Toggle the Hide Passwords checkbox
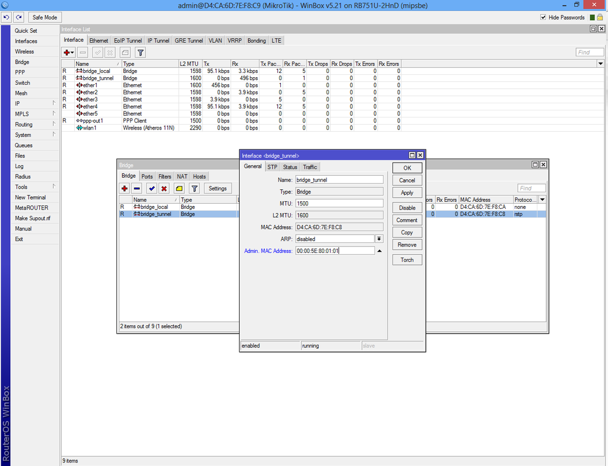 [543, 17]
